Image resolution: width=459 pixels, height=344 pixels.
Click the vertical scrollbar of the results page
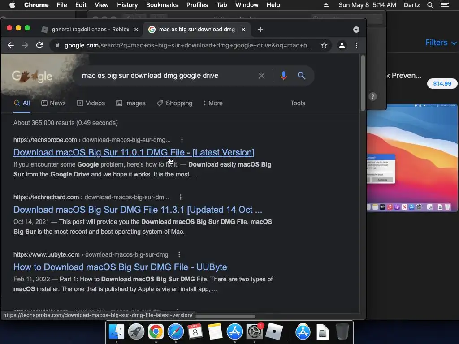click(363, 83)
